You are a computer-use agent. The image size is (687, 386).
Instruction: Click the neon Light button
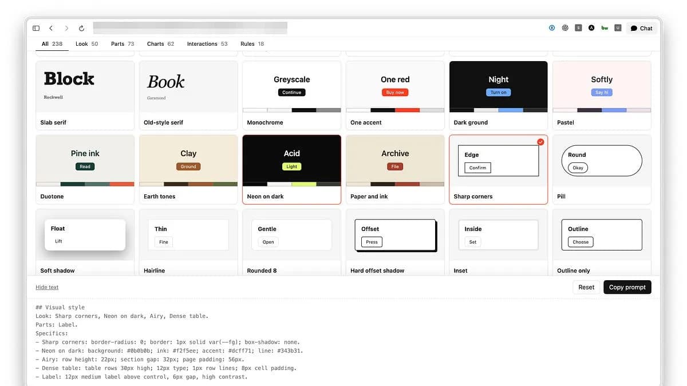coord(292,166)
